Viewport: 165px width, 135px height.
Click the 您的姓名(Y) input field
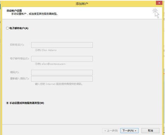pos(62,45)
